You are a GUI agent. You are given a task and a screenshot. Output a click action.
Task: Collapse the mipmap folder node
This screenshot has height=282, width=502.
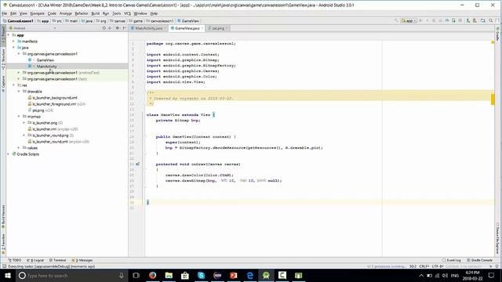pos(19,117)
